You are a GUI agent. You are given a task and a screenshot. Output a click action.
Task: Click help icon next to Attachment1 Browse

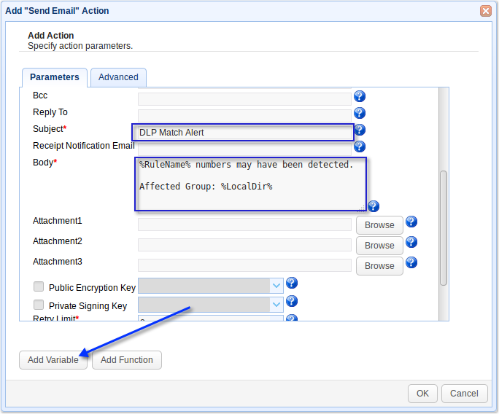coord(411,222)
